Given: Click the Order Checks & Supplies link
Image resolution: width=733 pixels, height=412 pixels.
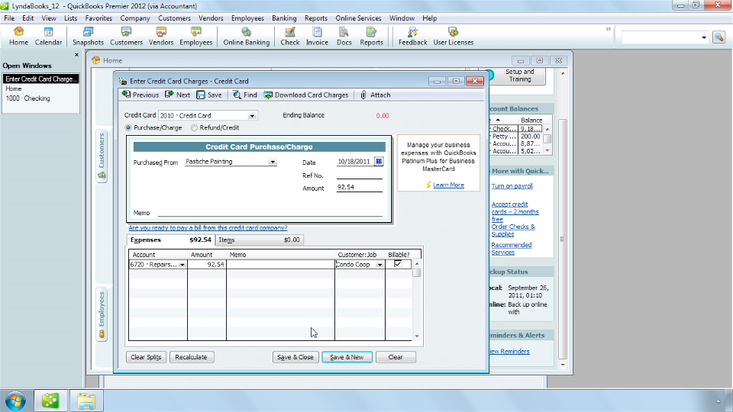Looking at the screenshot, I should click(x=513, y=230).
